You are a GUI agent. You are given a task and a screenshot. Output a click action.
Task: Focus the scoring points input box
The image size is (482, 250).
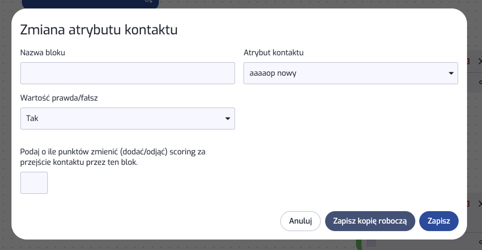point(34,183)
